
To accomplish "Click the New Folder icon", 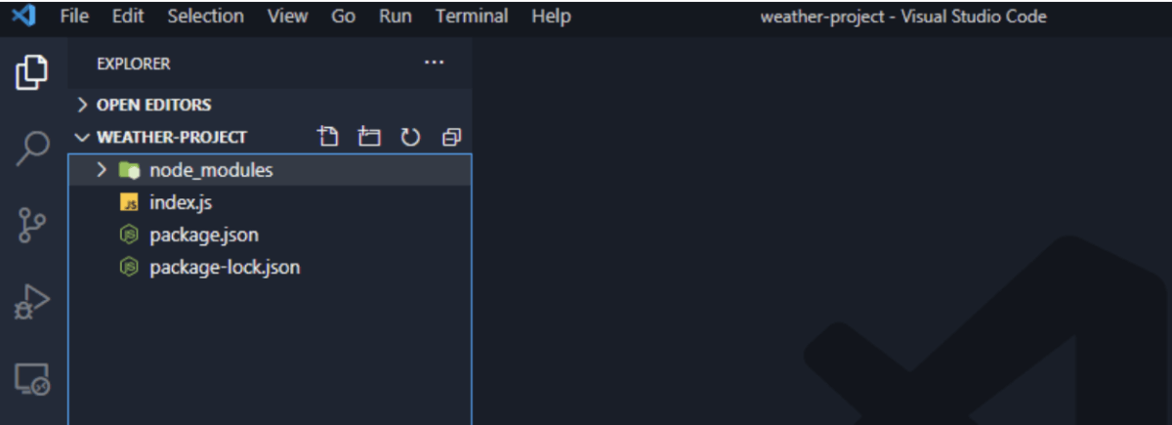I will 368,137.
